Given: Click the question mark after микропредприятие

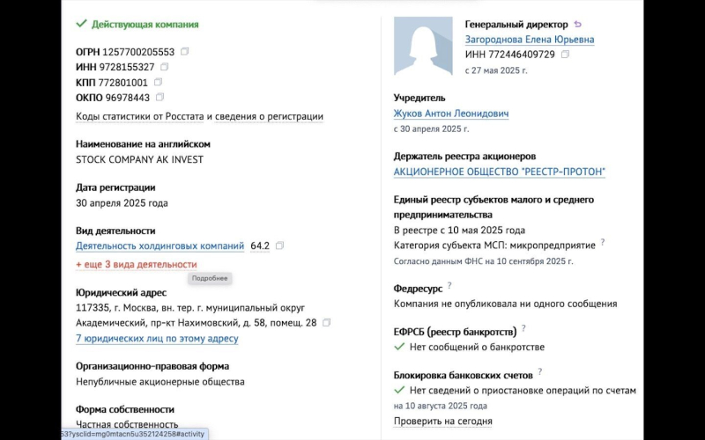Looking at the screenshot, I should tap(603, 243).
